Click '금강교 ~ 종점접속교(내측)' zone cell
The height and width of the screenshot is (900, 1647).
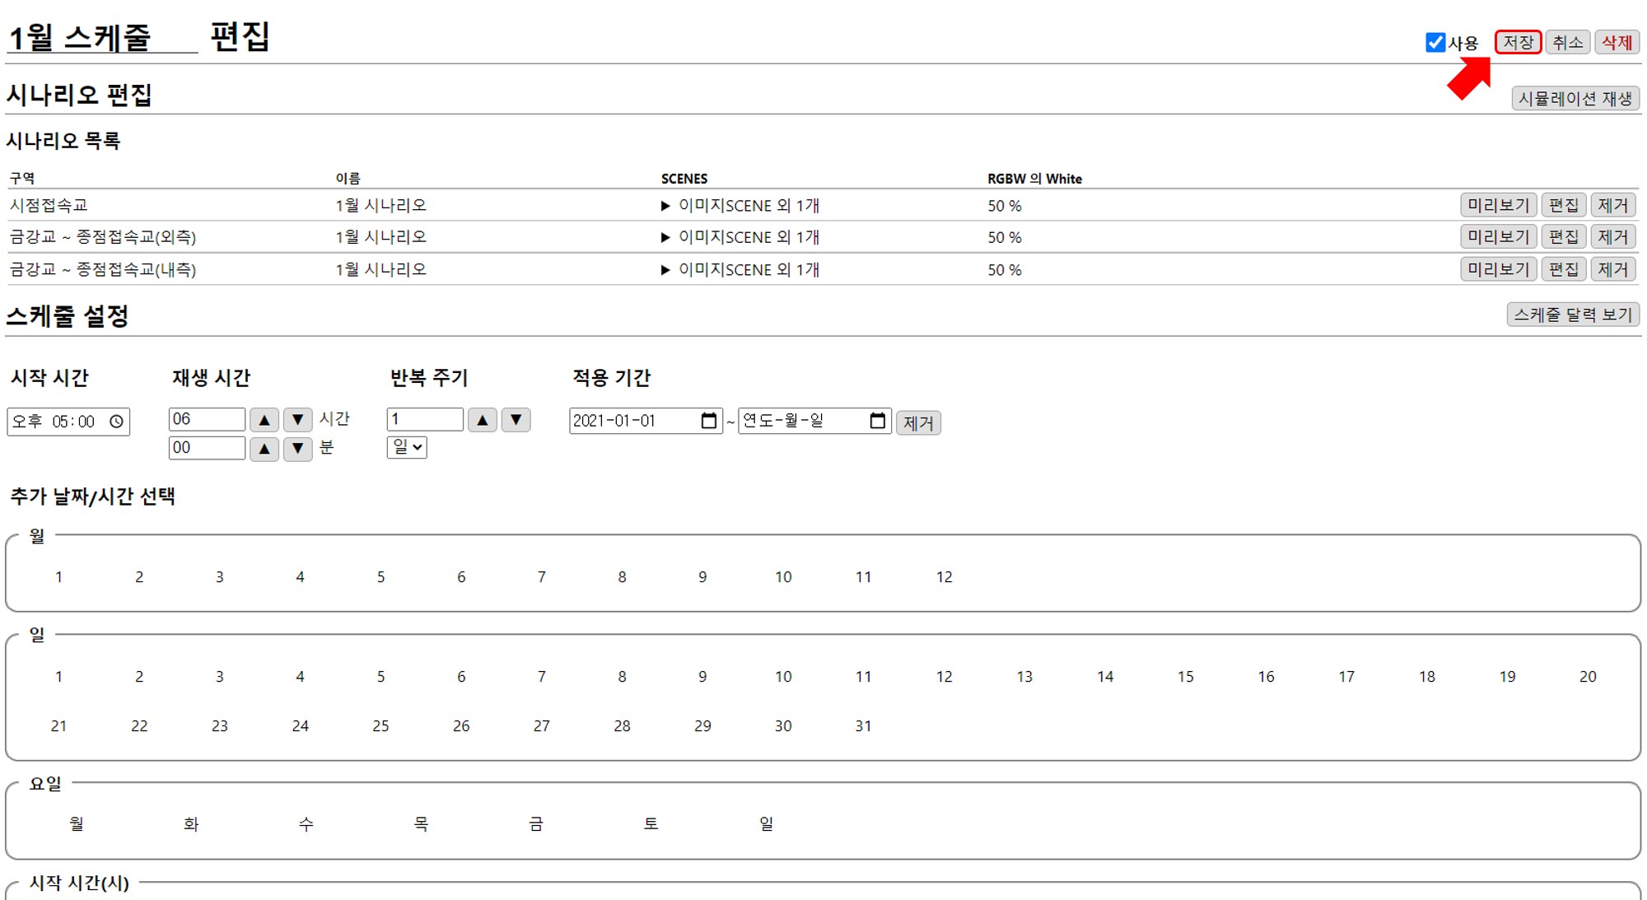pos(103,269)
